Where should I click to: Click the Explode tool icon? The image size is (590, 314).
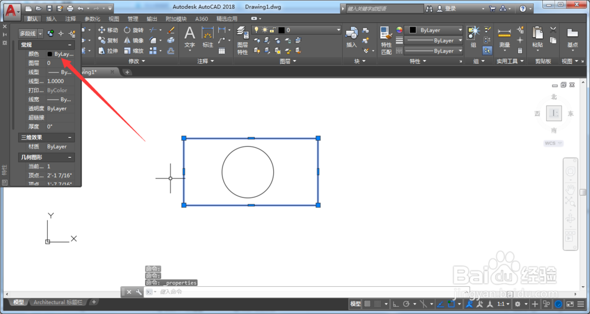[171, 40]
